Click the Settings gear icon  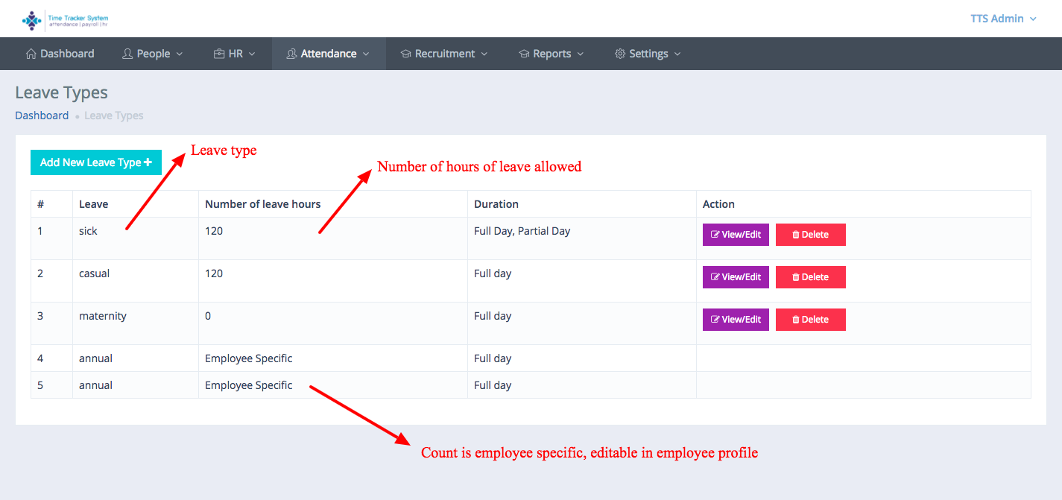(x=620, y=54)
